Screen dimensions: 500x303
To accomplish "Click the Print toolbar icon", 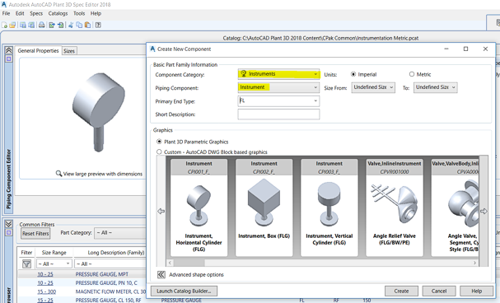I will (41, 25).
